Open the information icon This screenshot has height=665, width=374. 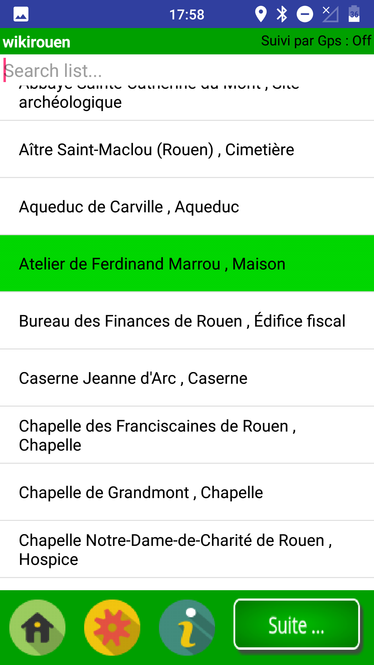(x=187, y=627)
